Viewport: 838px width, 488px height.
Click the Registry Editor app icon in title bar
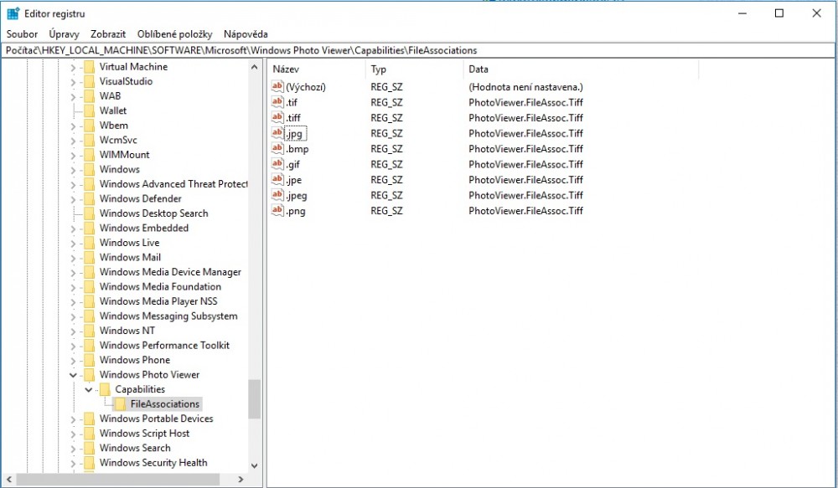click(x=13, y=13)
